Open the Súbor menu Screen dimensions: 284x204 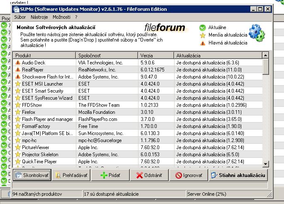click(20, 17)
